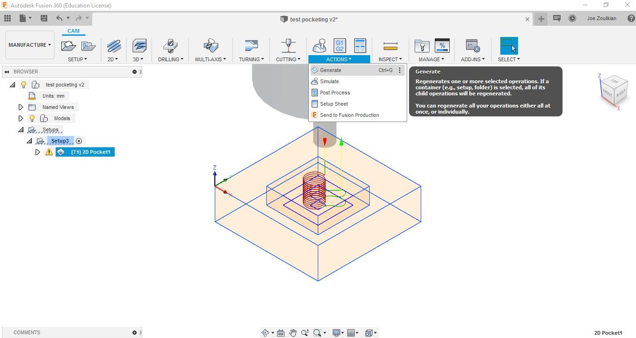Collapse the Setups tree node
The width and height of the screenshot is (636, 338).
[21, 129]
